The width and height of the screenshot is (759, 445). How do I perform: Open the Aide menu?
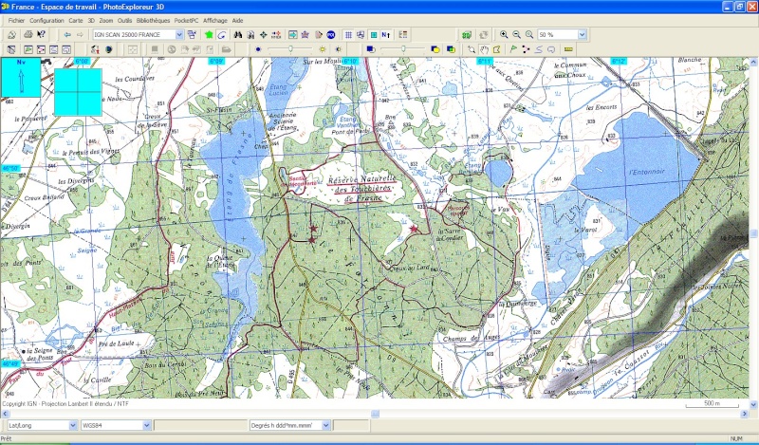pyautogui.click(x=237, y=21)
